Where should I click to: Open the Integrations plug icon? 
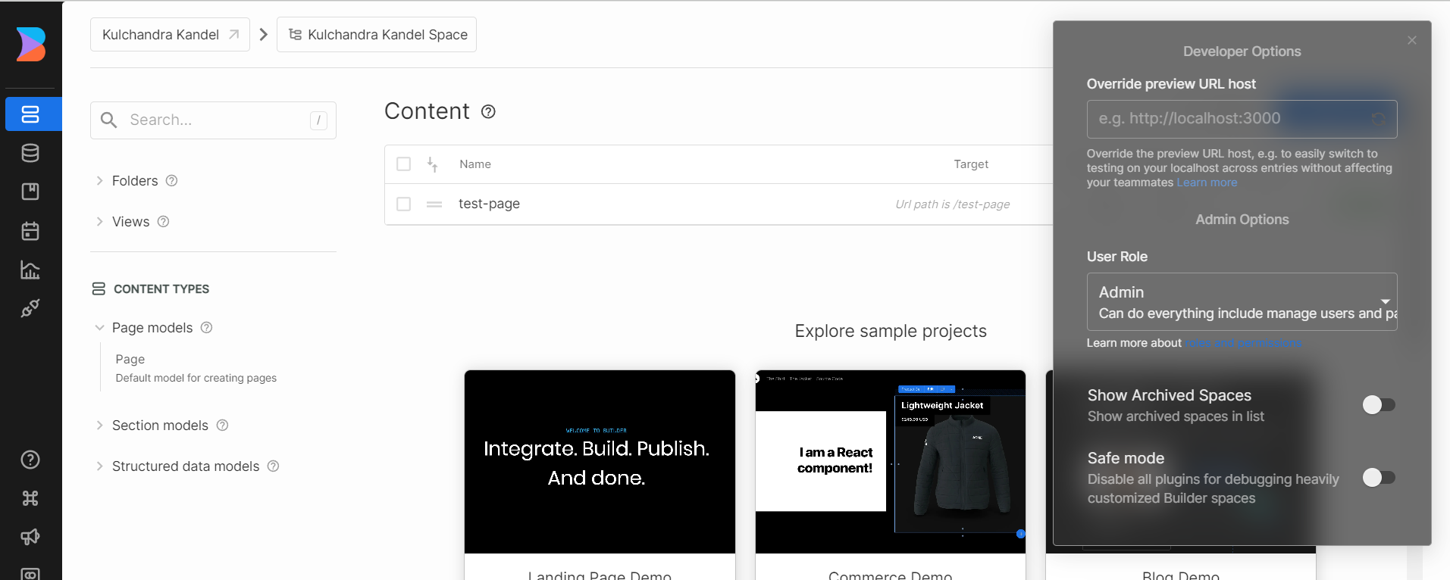click(30, 308)
